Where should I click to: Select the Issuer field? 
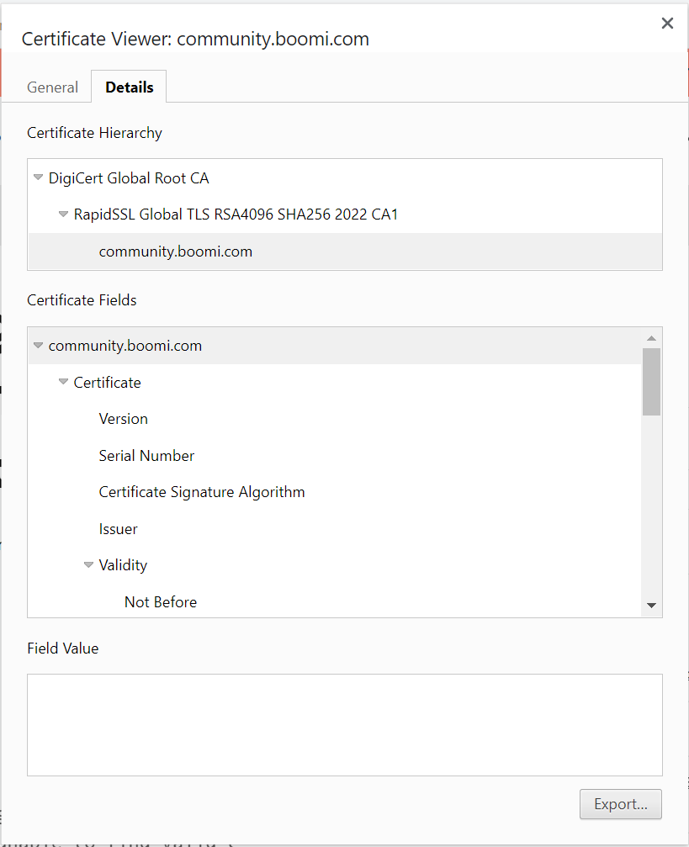(118, 528)
